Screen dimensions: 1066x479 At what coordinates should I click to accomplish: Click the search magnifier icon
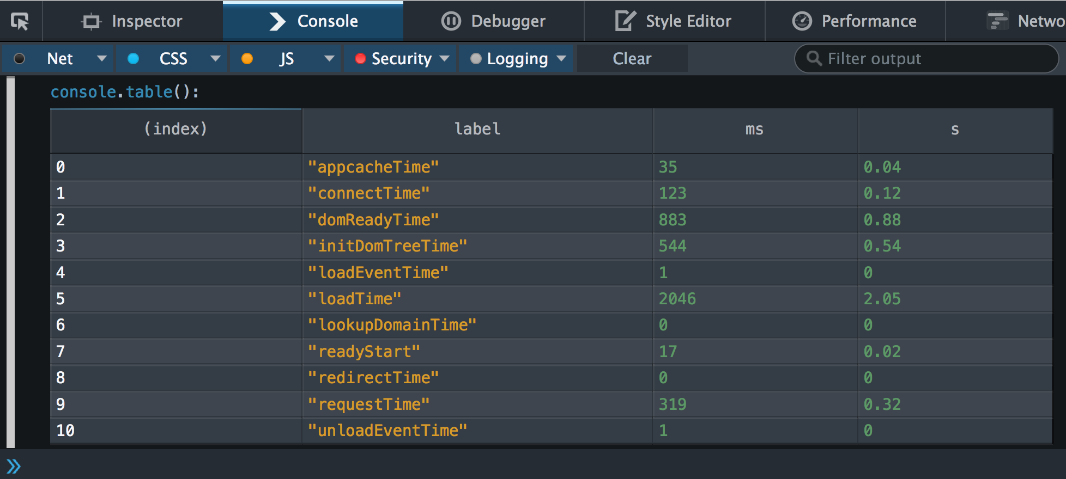(x=814, y=58)
